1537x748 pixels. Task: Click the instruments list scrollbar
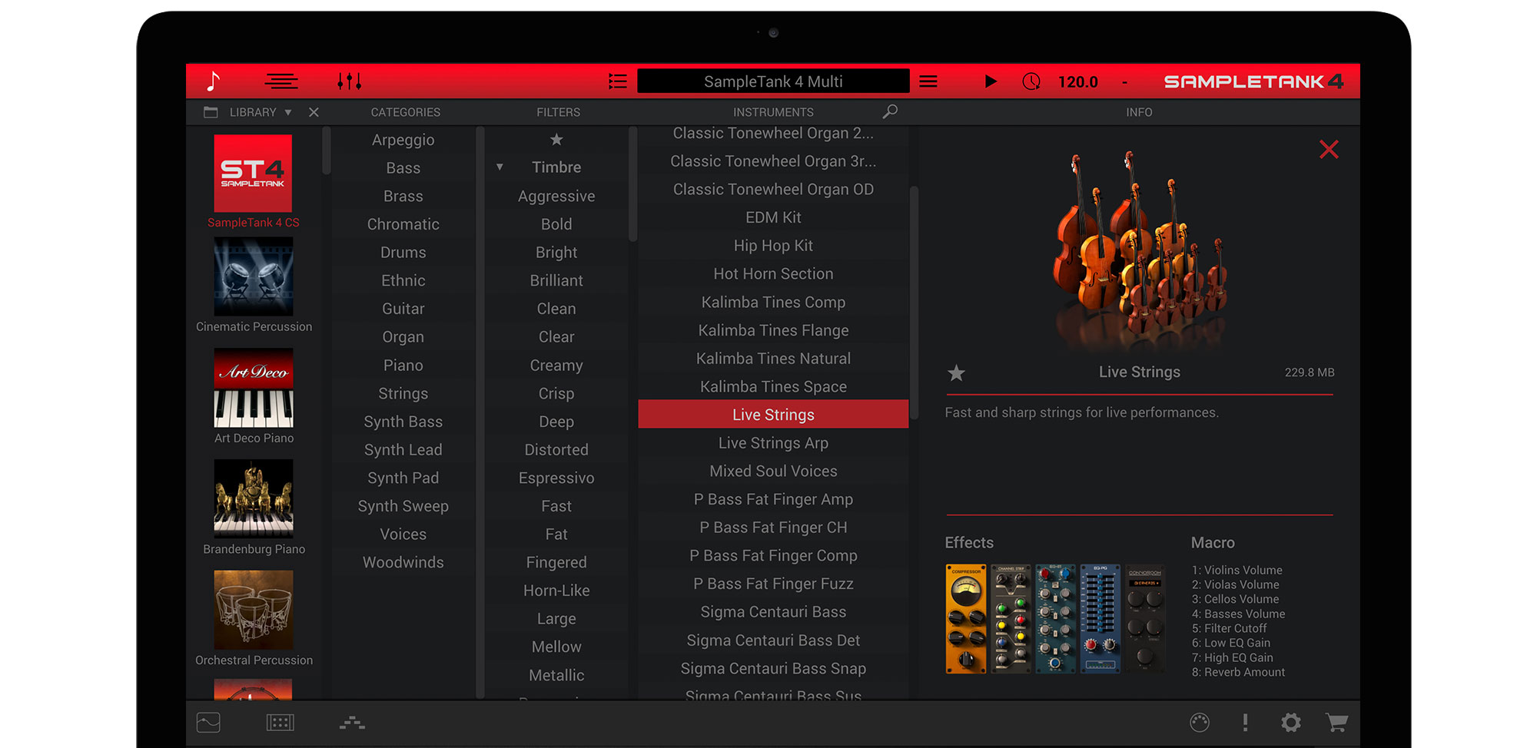915,307
